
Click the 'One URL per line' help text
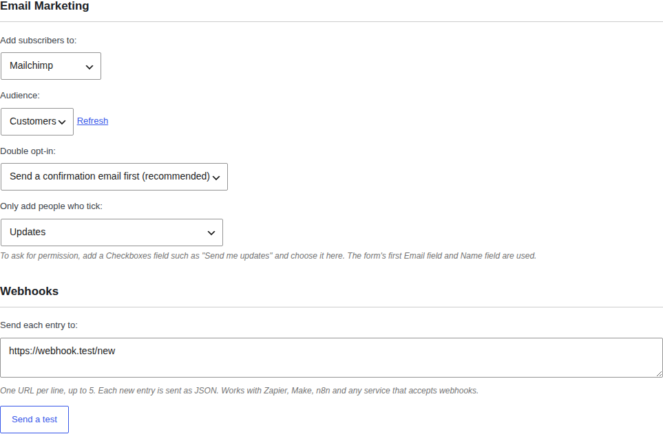[x=240, y=391]
